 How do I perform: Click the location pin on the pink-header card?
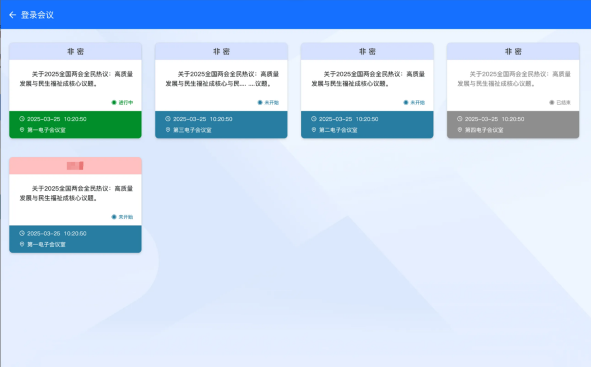pyautogui.click(x=22, y=244)
